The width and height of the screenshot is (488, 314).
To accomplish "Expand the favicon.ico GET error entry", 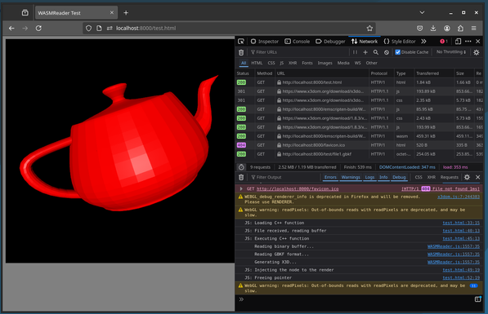I will (241, 189).
